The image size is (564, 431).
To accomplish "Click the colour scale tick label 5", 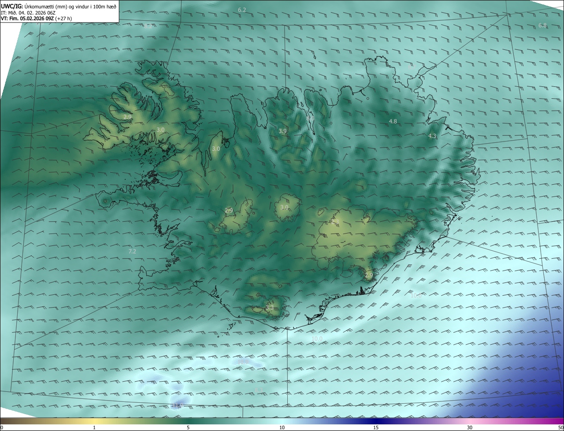I will tap(188, 427).
